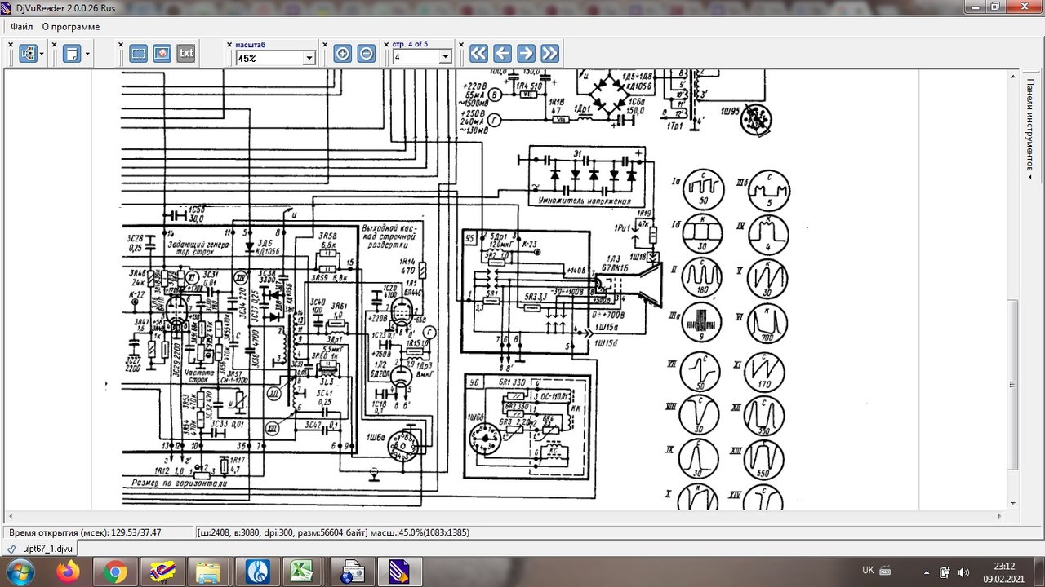
Task: Click the zoom in plus icon
Action: [x=343, y=54]
